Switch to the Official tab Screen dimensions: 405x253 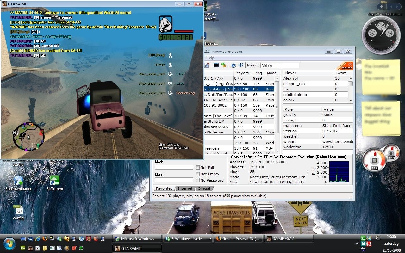pyautogui.click(x=204, y=188)
